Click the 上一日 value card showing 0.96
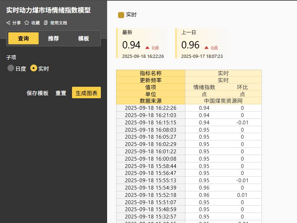This screenshot has width=297, height=223. [x=202, y=44]
